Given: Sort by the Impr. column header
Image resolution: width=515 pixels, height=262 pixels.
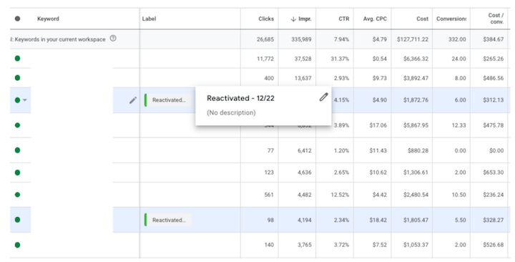Looking at the screenshot, I should [301, 19].
